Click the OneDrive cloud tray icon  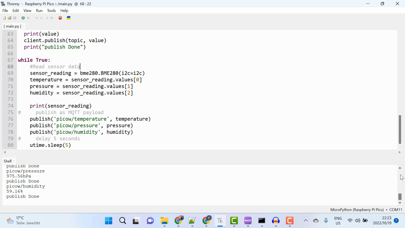[316, 220]
